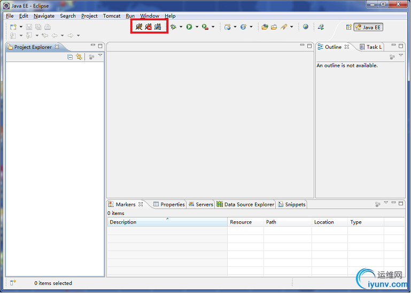
Task: Open the Edit menu
Action: 24,16
